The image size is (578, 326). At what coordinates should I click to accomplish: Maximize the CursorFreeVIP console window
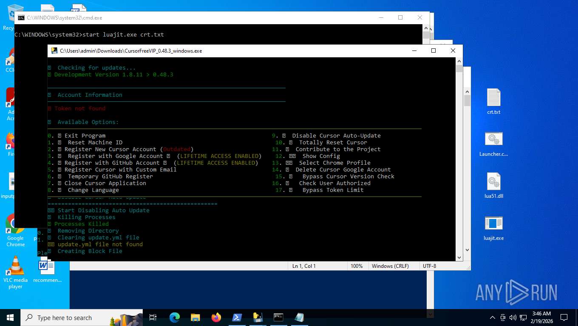point(433,51)
